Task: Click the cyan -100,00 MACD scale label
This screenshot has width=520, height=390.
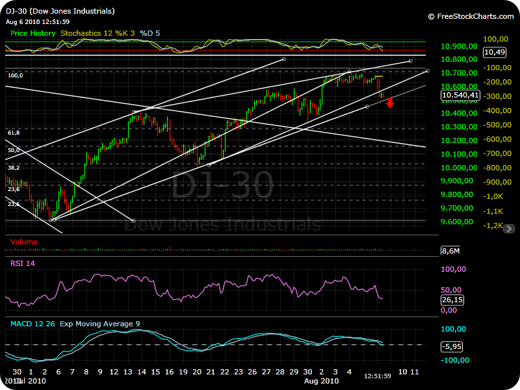Action: point(455,360)
